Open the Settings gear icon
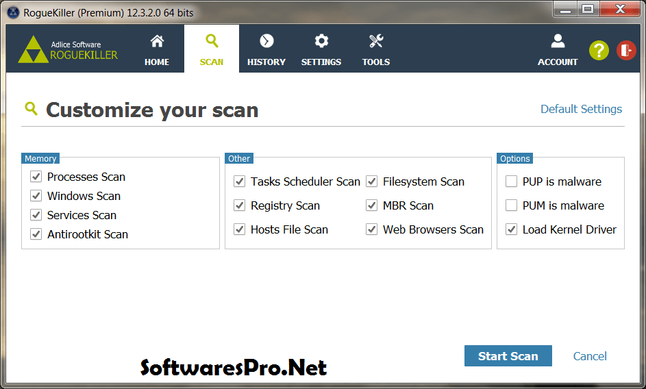The height and width of the screenshot is (389, 646). 321,41
